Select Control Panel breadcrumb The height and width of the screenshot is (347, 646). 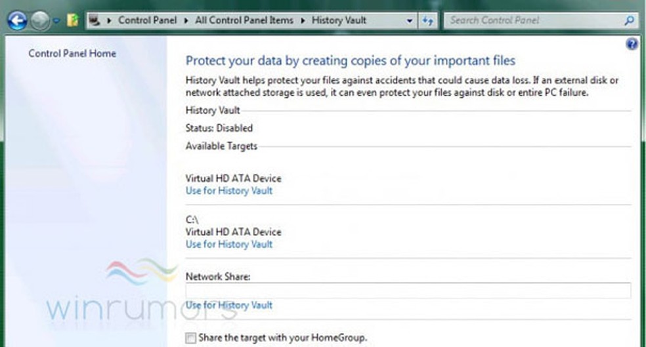pos(147,20)
